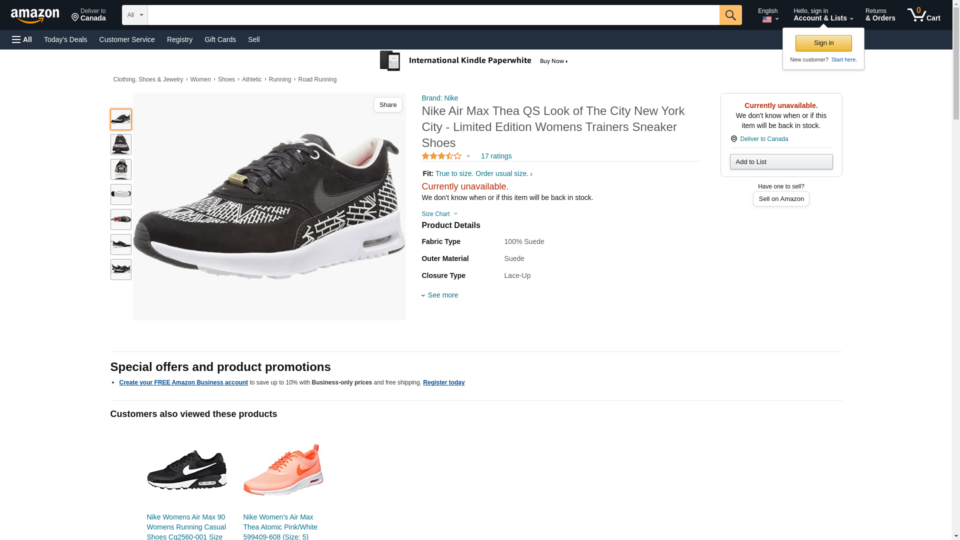This screenshot has width=960, height=540.
Task: Click the Add to List button
Action: tap(781, 161)
